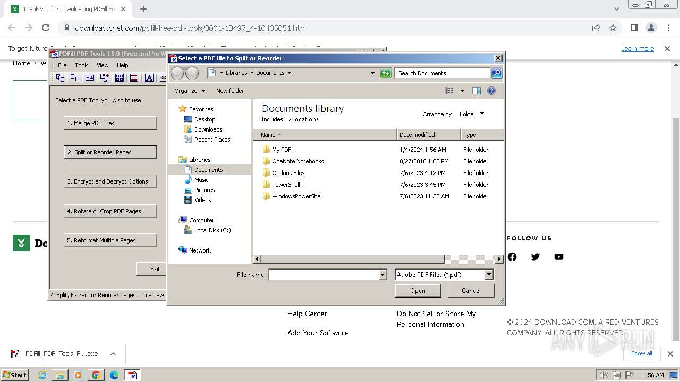
Task: Open the Help menu in PDFill
Action: pyautogui.click(x=123, y=65)
